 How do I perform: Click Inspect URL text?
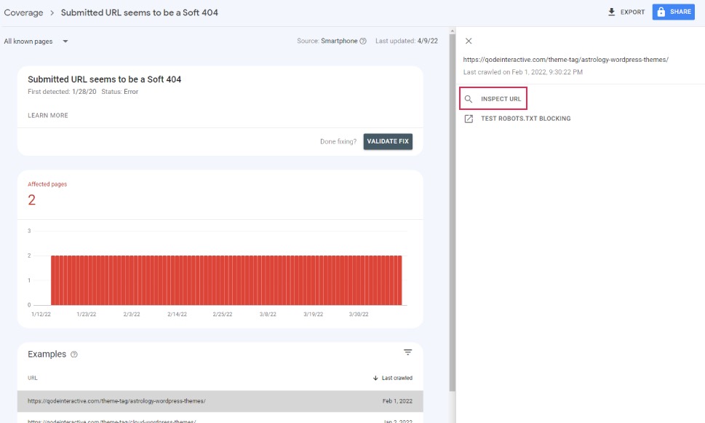coord(501,99)
